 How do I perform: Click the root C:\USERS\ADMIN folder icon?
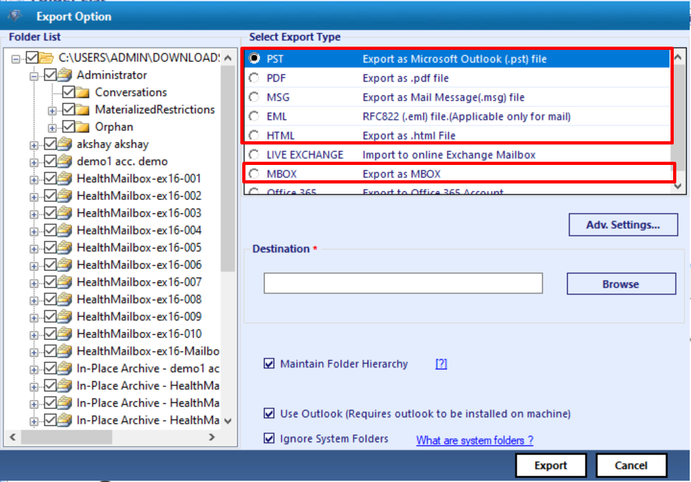[46, 58]
